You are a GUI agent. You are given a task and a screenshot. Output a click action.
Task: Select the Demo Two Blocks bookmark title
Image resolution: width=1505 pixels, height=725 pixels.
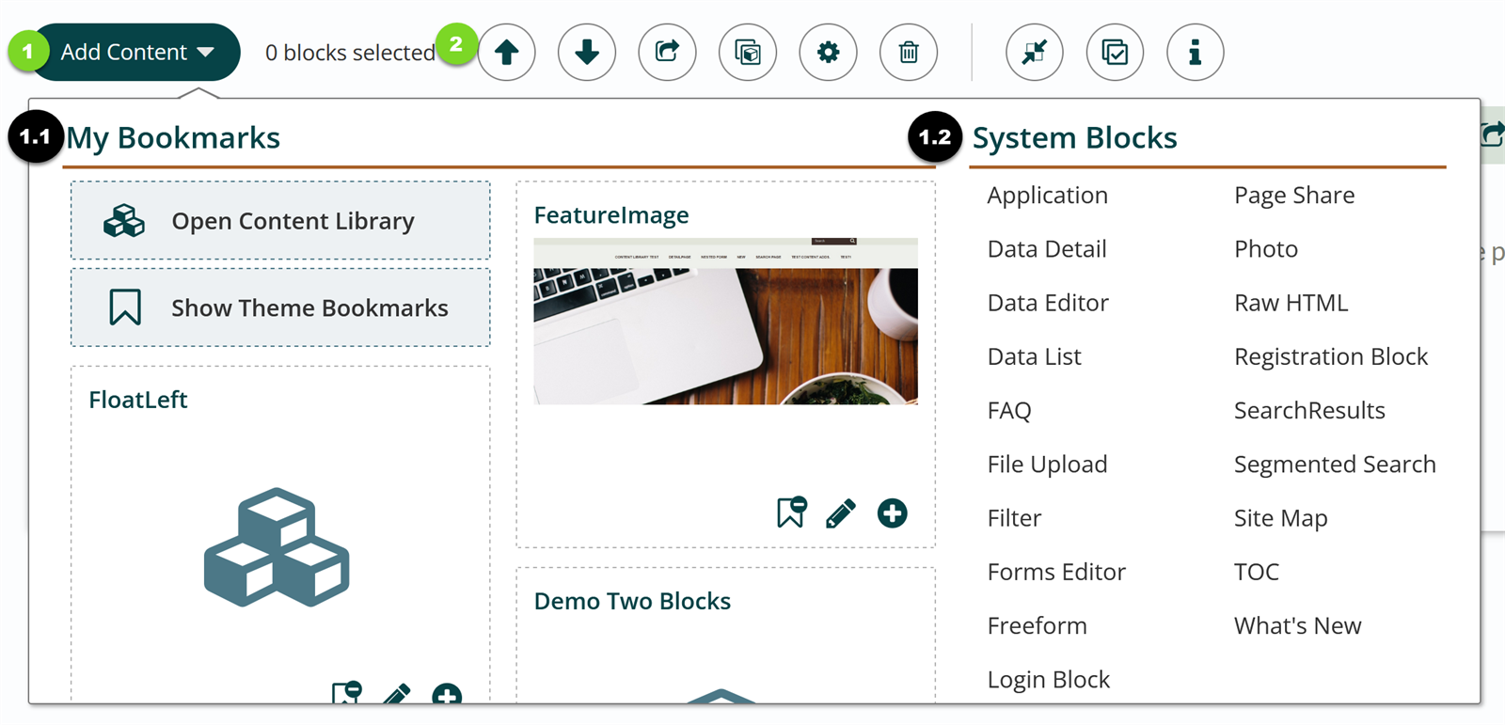632,601
